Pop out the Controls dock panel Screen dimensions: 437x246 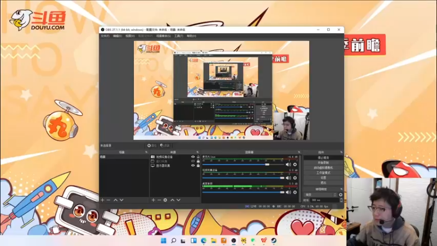(341, 153)
